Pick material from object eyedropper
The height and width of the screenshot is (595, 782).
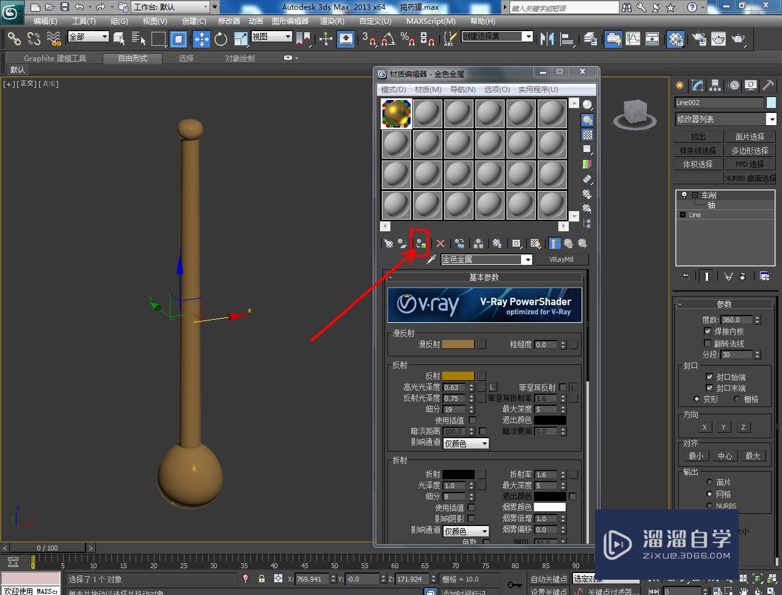pyautogui.click(x=431, y=259)
